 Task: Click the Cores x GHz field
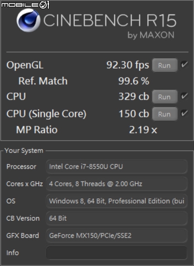click(117, 184)
